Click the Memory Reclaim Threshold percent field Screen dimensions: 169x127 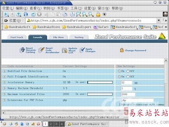(x=126, y=88)
